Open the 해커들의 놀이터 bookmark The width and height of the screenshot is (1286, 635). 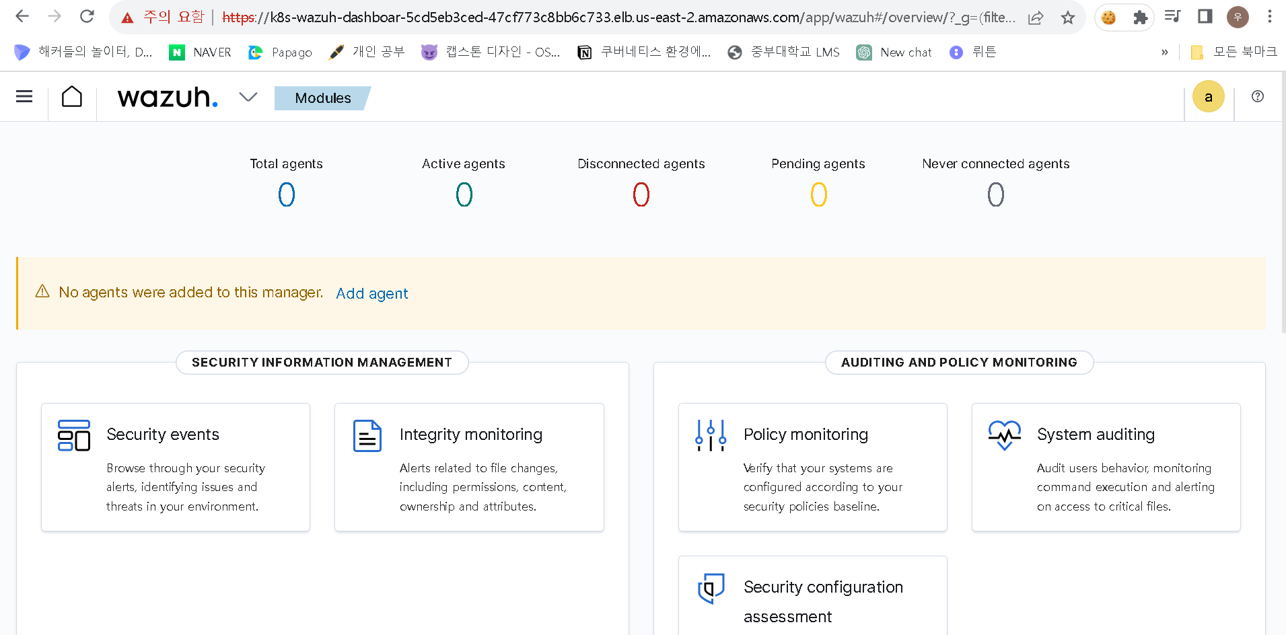[83, 52]
